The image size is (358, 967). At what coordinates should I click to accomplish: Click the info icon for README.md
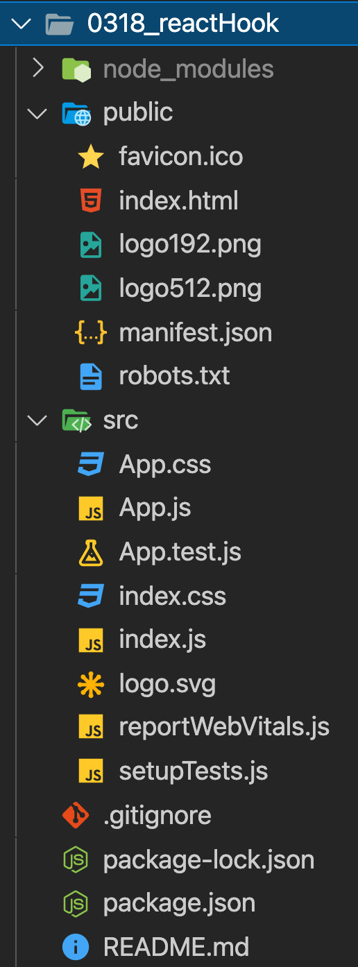point(76,947)
